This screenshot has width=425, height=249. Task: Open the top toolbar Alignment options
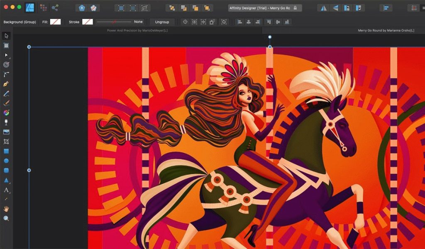tap(386, 8)
